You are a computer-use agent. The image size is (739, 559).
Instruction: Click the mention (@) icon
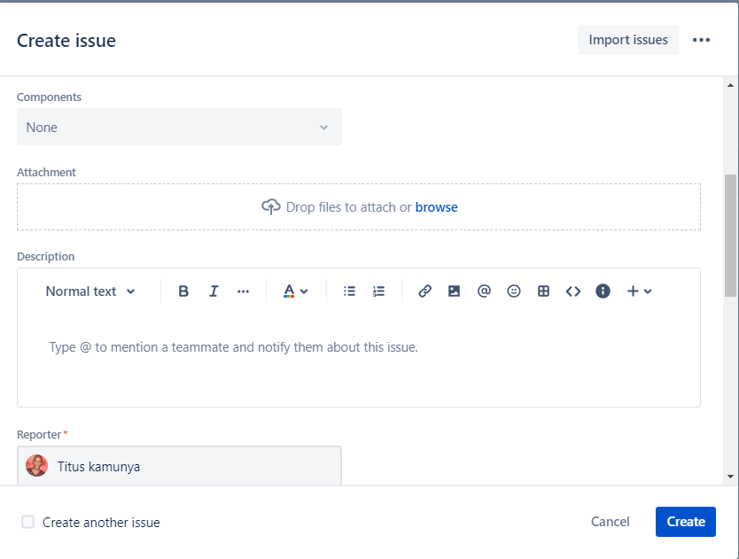click(484, 291)
